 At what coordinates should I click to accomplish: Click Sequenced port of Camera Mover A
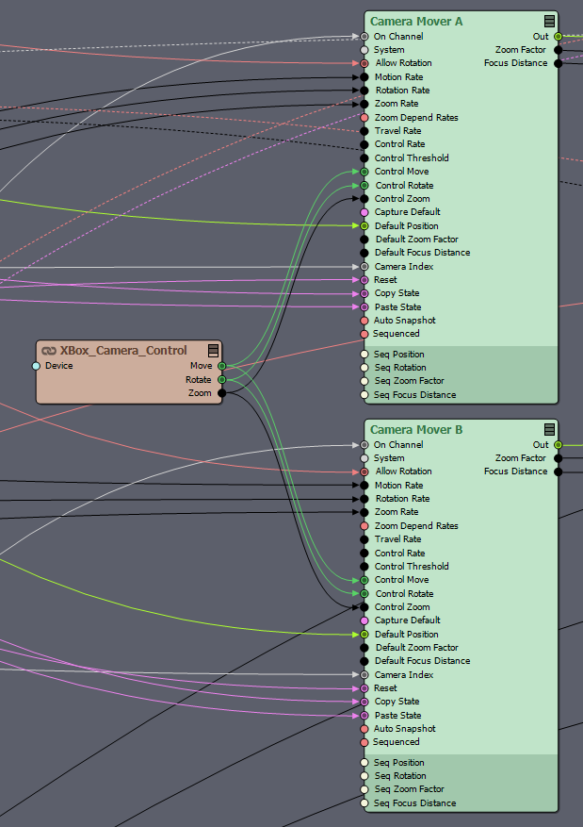tap(364, 334)
